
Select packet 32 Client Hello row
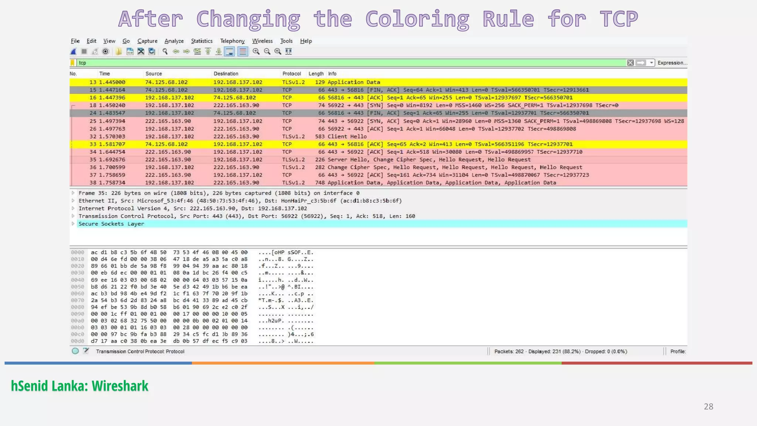click(x=378, y=136)
